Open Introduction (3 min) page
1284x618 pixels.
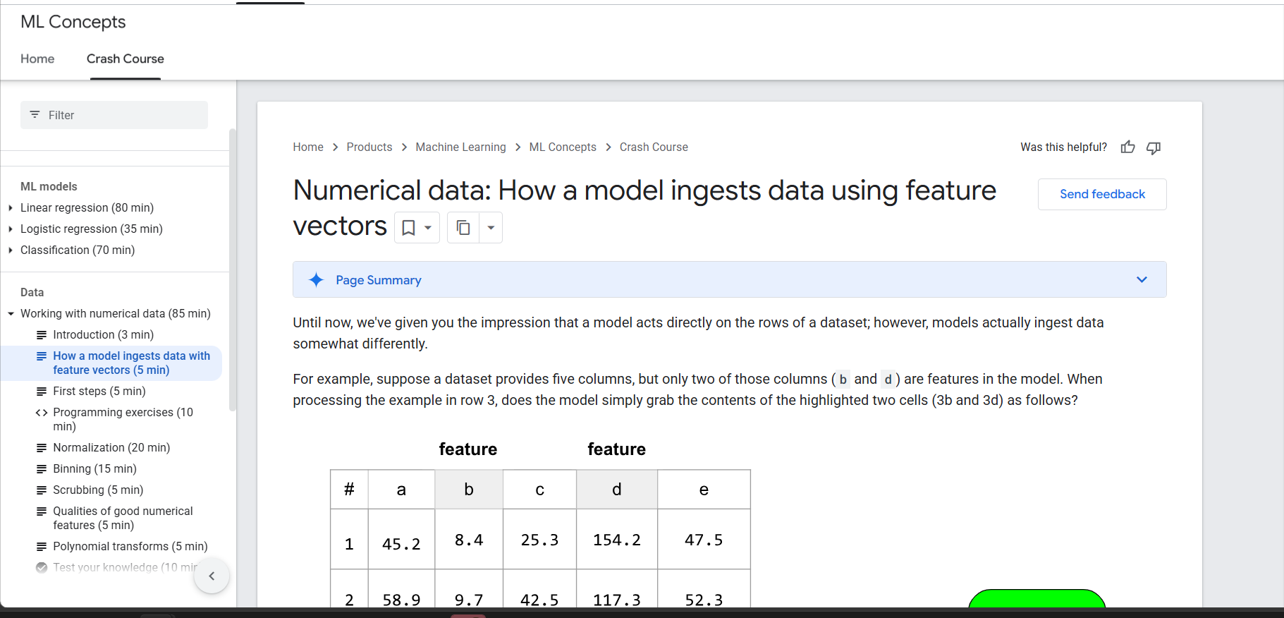(x=103, y=334)
